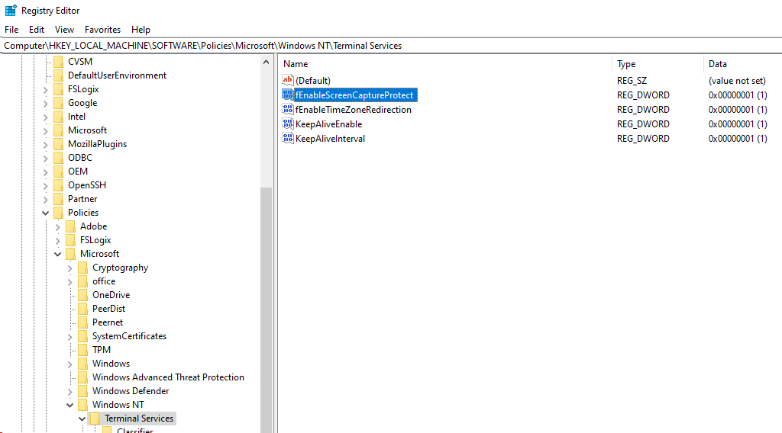Image resolution: width=782 pixels, height=433 pixels.
Task: Click the Registry Editor app icon in title bar
Action: tap(11, 11)
